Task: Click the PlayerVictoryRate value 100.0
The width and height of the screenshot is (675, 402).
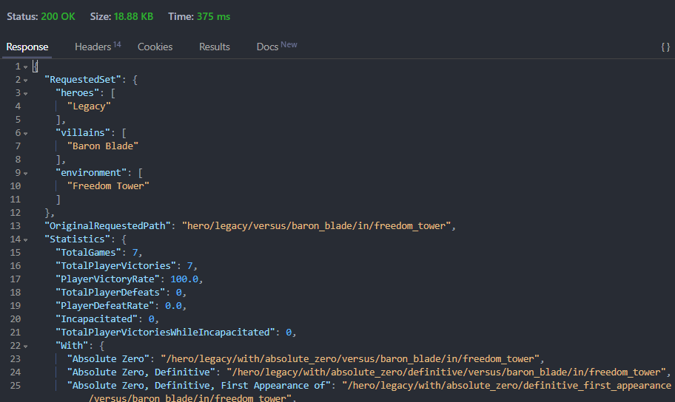Action: [184, 279]
